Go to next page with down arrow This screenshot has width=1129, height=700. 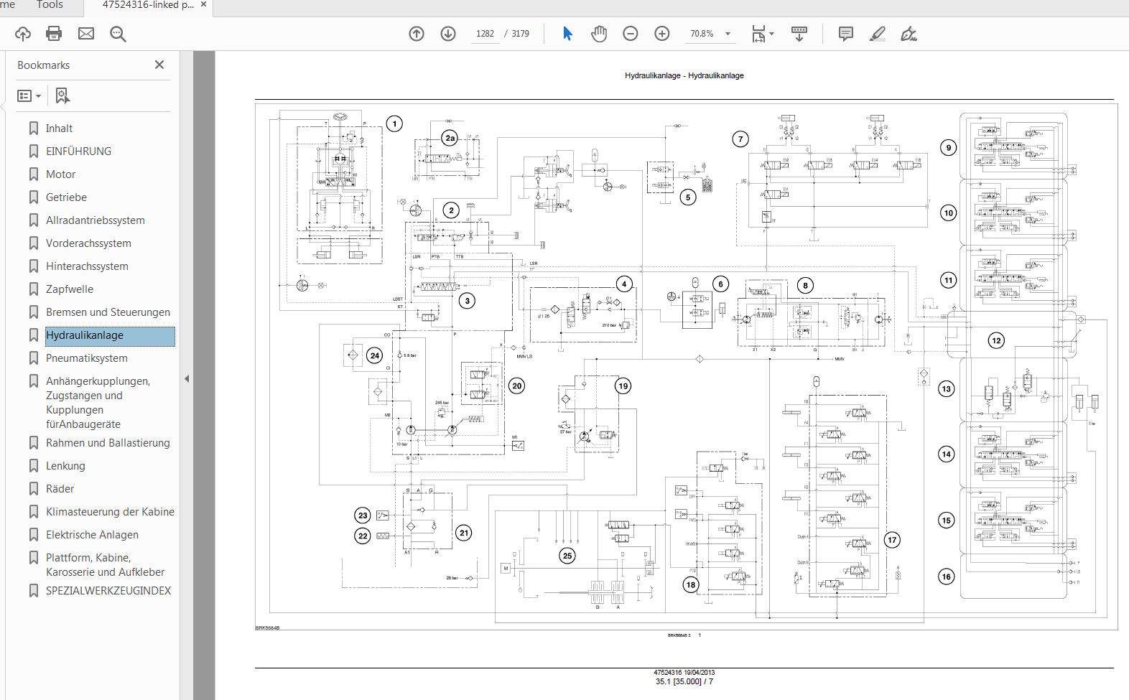(x=448, y=34)
